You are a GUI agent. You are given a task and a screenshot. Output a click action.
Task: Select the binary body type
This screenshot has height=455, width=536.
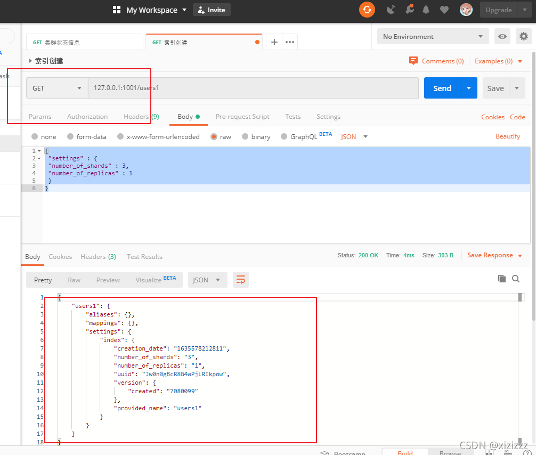[x=245, y=136]
